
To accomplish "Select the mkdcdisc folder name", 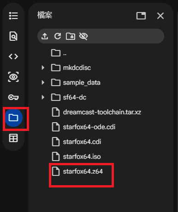I will pos(77,68).
